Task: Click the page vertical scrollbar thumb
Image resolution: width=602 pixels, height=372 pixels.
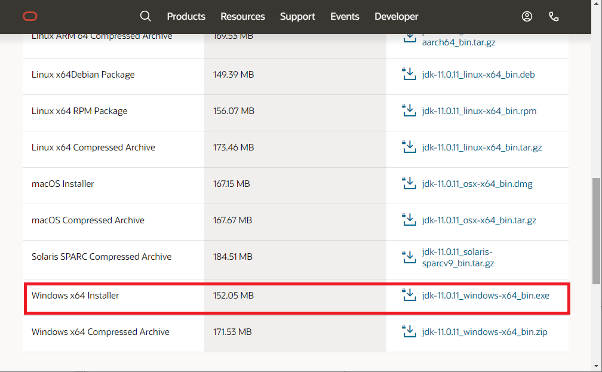Action: [x=596, y=230]
